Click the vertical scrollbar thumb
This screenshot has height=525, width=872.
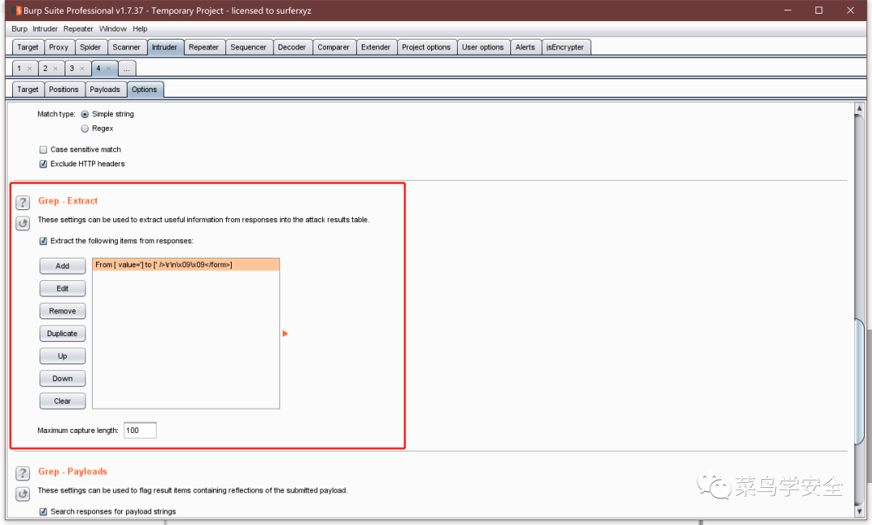coord(859,381)
